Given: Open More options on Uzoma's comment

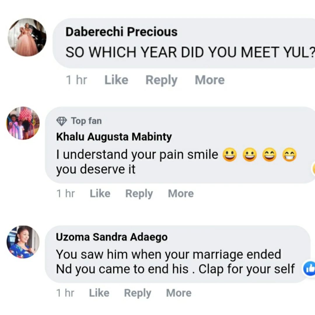Looking at the screenshot, I should click(x=178, y=293).
